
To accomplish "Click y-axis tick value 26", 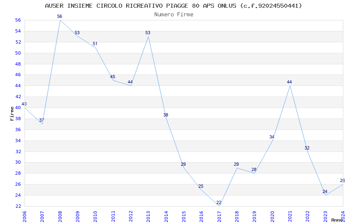I will (x=18, y=184).
